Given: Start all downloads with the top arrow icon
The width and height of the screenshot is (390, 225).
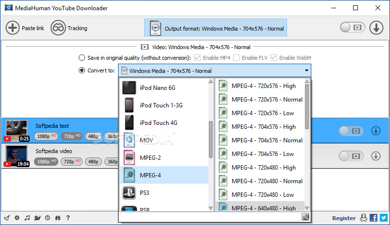Looking at the screenshot, I should (x=376, y=28).
